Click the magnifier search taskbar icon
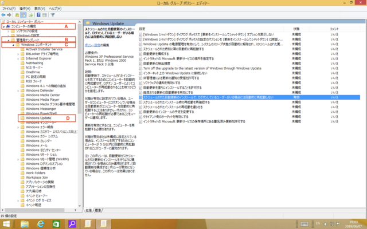 tap(73, 223)
